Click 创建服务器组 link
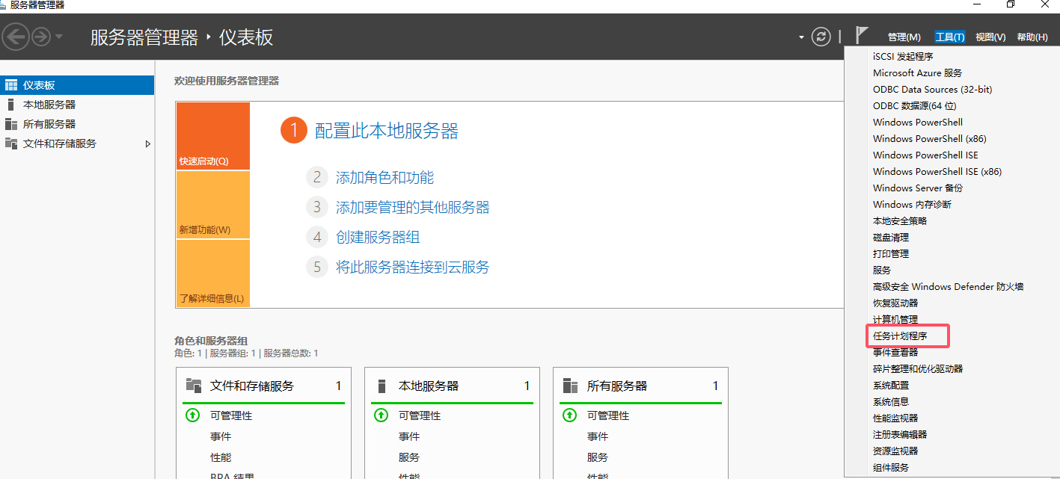The width and height of the screenshot is (1060, 479). click(378, 238)
